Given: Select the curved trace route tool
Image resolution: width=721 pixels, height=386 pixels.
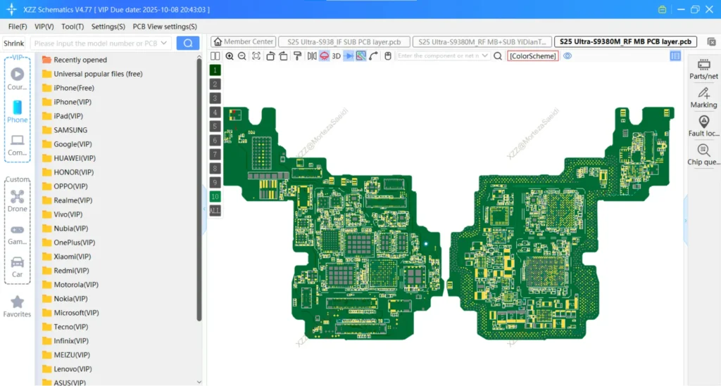Looking at the screenshot, I should pos(373,56).
